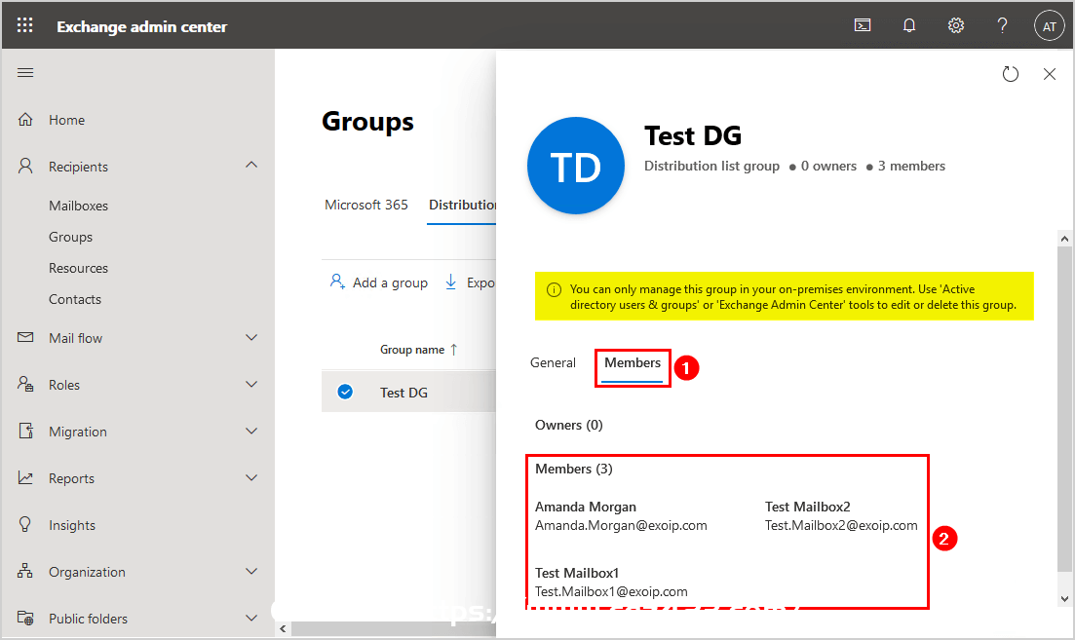Expand the Roles section chevron
Screen dimensions: 1075x640
point(251,384)
